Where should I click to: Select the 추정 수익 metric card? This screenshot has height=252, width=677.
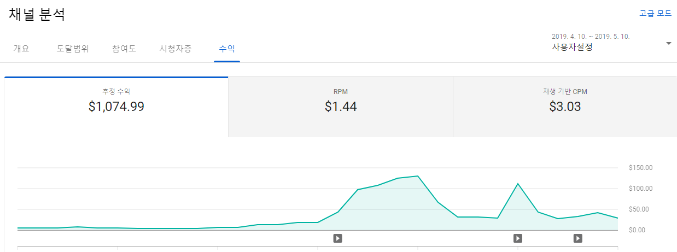pos(116,107)
